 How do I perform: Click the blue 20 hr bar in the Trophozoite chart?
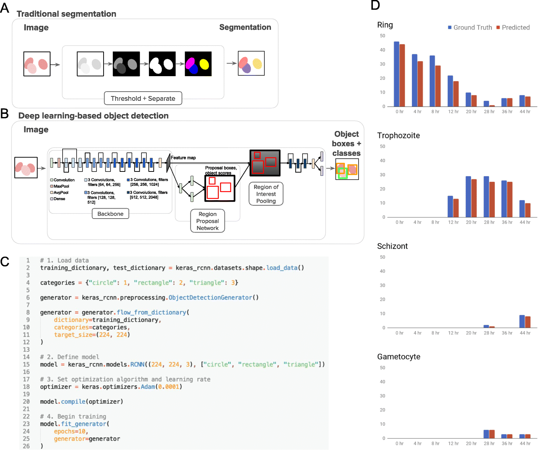(468, 197)
